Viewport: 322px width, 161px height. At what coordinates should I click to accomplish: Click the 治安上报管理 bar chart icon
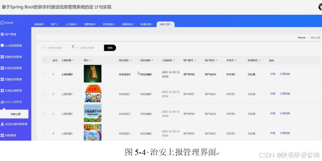point(2,102)
